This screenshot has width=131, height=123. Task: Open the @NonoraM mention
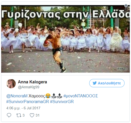17,96
